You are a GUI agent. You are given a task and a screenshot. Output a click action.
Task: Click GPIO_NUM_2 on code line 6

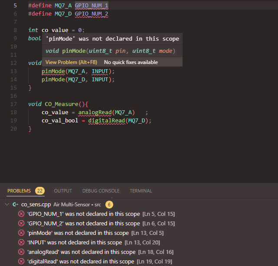92,13
